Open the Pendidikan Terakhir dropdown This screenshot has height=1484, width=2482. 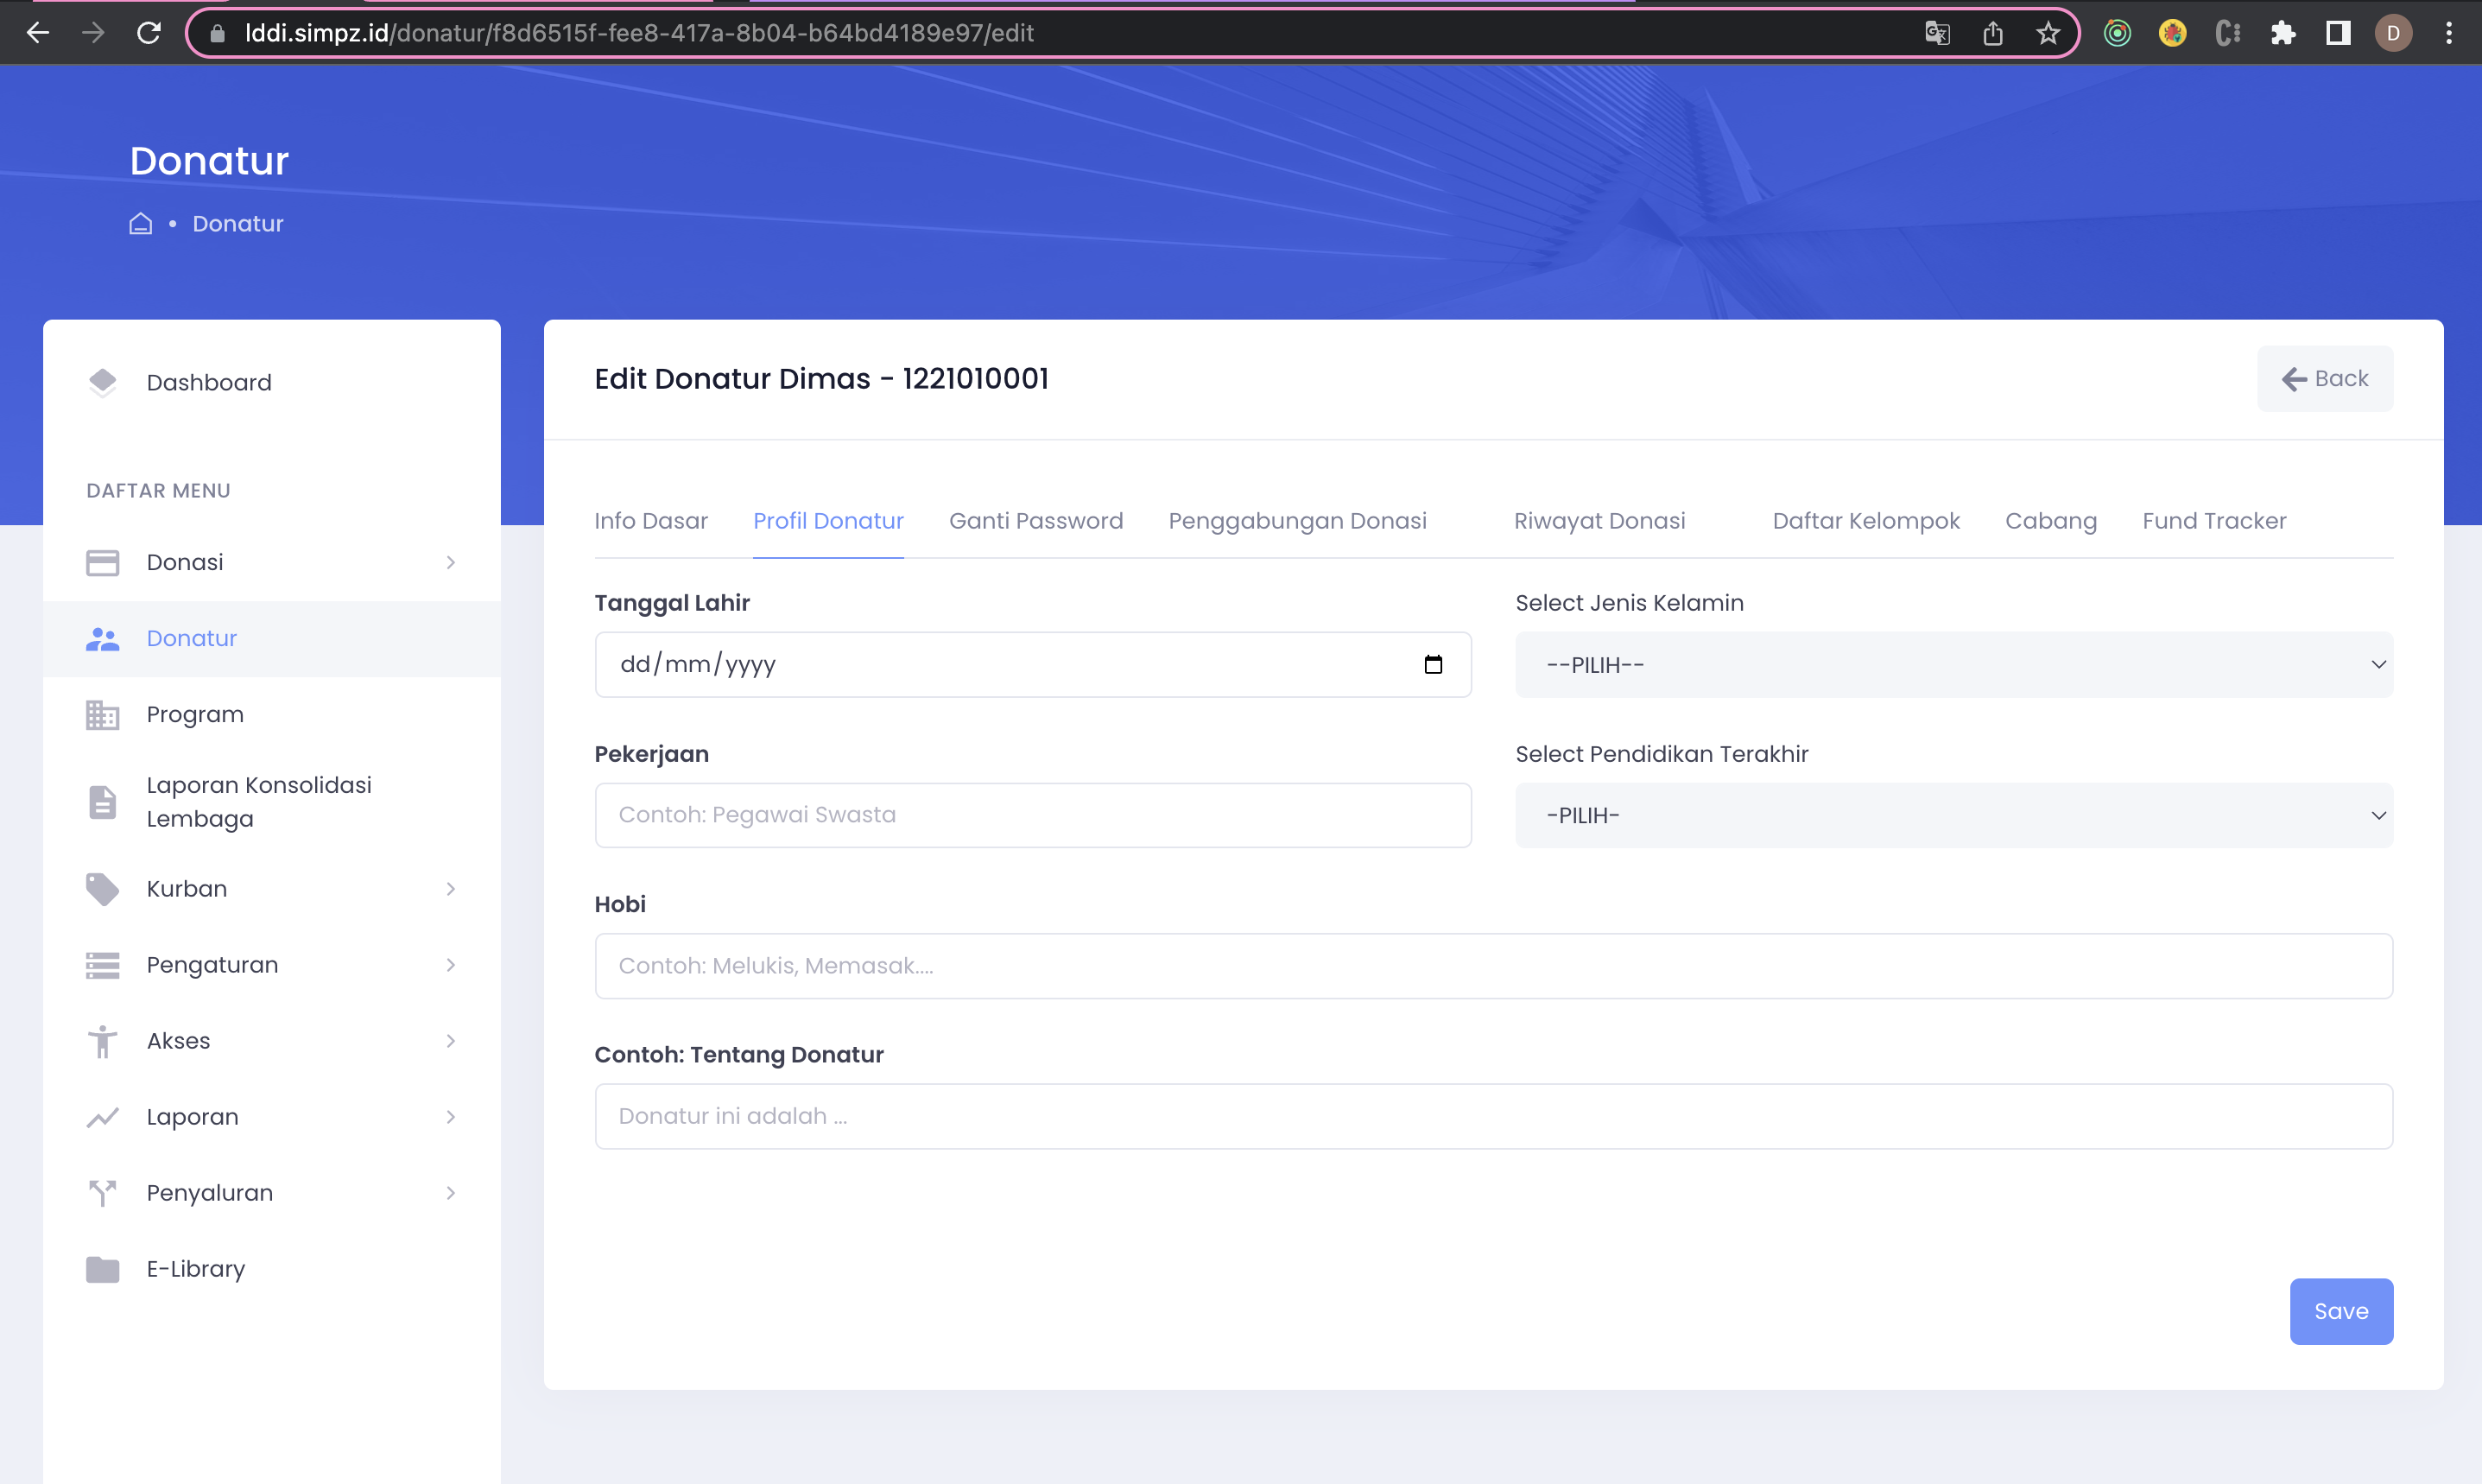pos(1953,815)
